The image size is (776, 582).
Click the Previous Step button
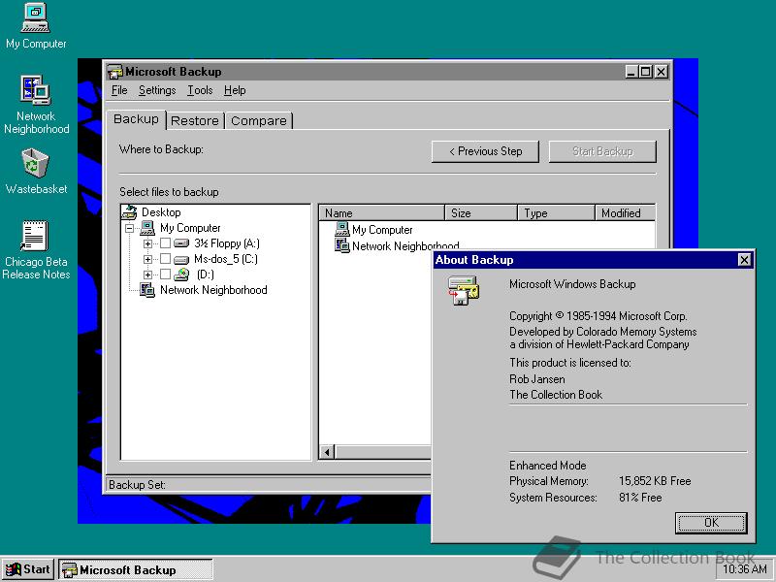click(x=485, y=151)
